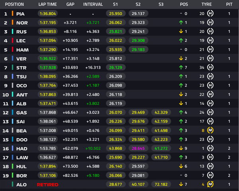Select driver name LEC in the standings
239x191 pixels.
[22, 41]
